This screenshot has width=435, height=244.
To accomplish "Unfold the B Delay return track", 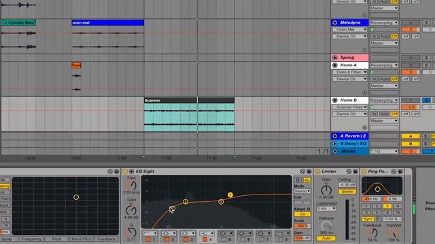I will click(335, 144).
